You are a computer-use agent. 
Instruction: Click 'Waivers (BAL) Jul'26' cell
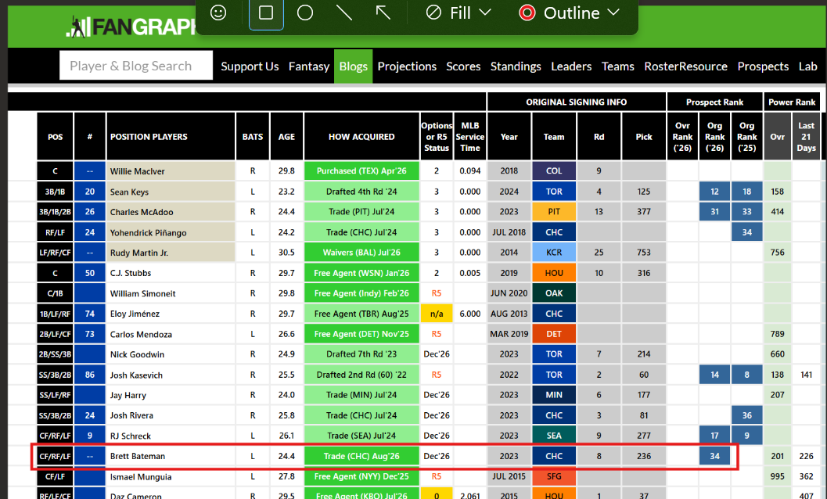361,253
